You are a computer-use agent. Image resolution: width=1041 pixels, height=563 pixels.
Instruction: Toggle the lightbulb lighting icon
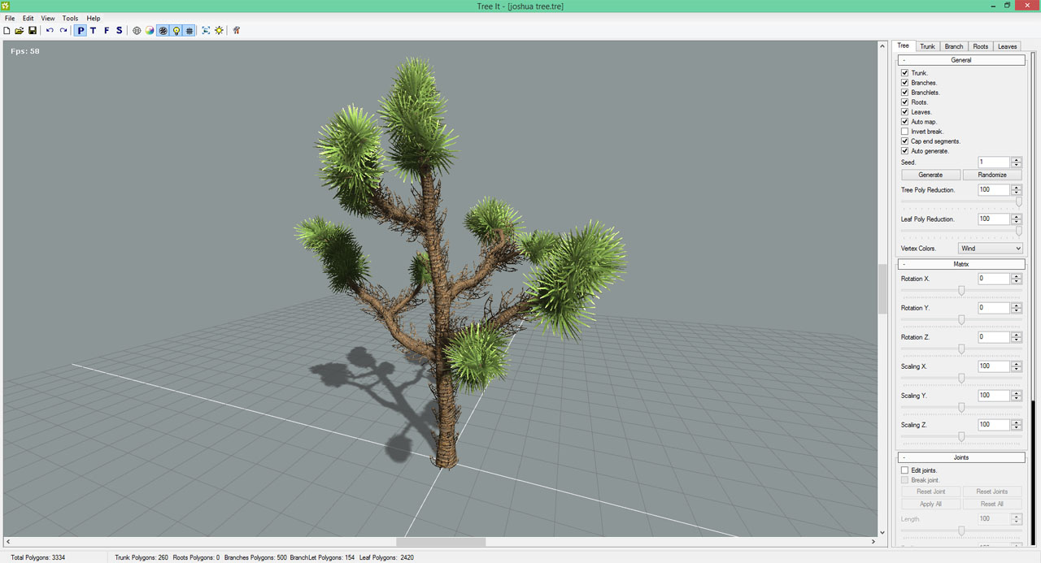tap(176, 31)
